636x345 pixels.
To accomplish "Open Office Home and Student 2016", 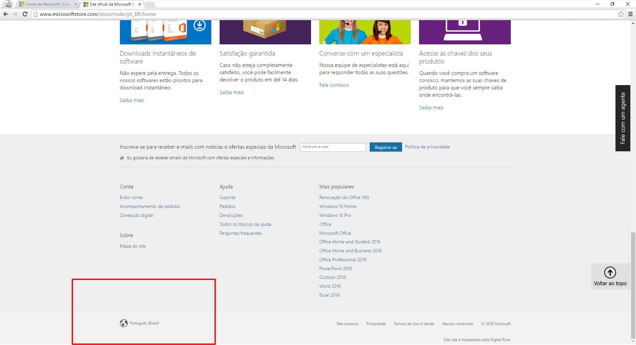I will 350,242.
